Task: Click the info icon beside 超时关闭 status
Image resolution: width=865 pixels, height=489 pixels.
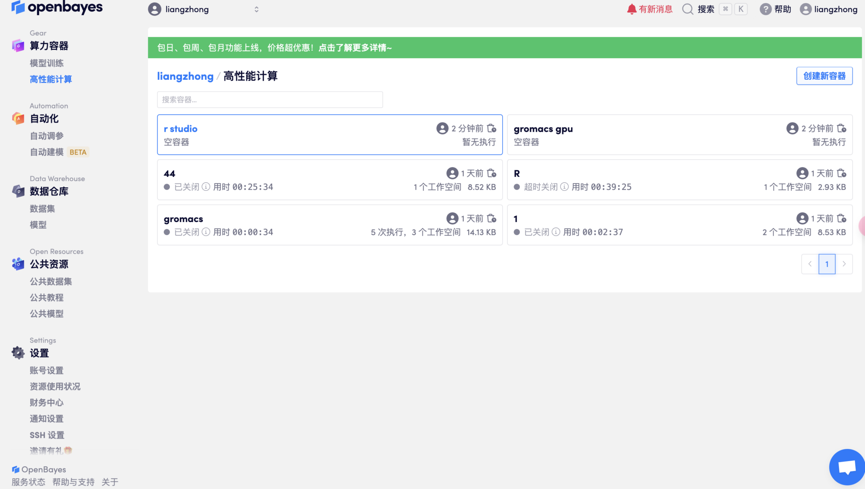Action: coord(564,187)
